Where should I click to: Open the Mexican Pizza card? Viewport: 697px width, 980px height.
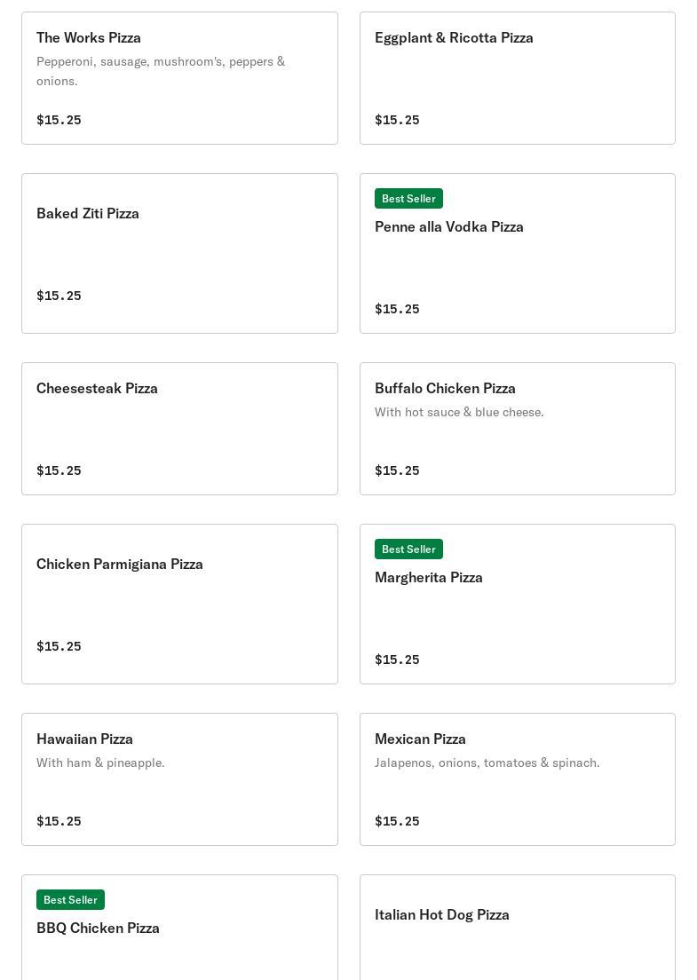click(518, 779)
